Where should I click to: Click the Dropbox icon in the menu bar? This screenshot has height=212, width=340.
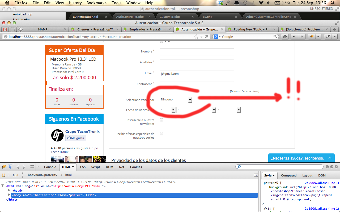pos(221,3)
